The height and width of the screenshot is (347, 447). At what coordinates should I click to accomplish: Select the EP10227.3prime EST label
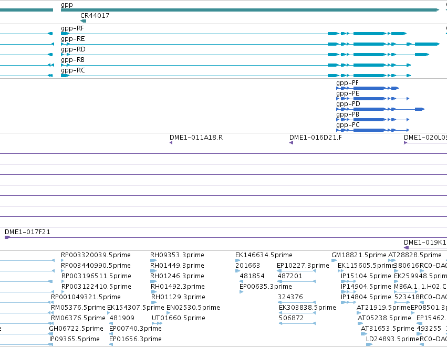[303, 266]
